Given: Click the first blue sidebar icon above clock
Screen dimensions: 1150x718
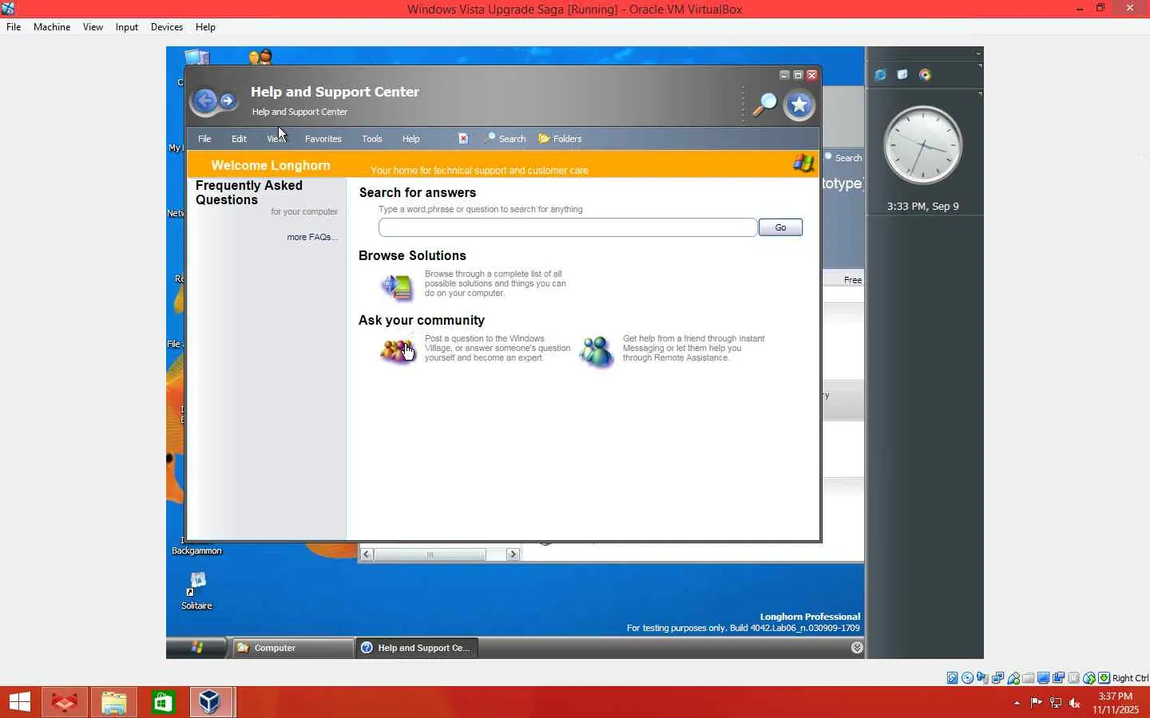Looking at the screenshot, I should (x=880, y=75).
